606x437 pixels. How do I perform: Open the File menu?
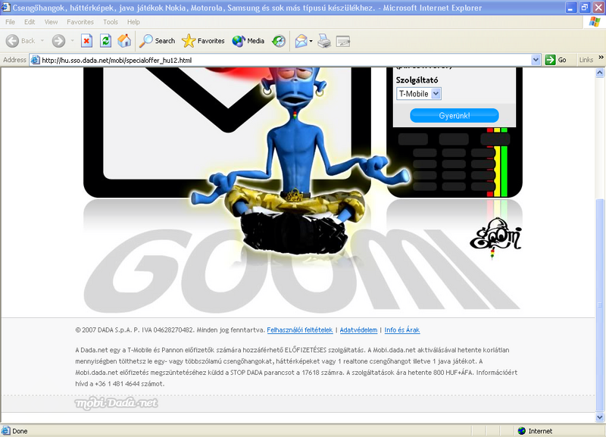(10, 22)
